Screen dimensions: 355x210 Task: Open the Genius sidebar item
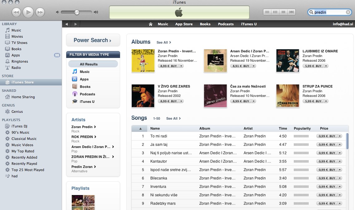[x=17, y=112]
